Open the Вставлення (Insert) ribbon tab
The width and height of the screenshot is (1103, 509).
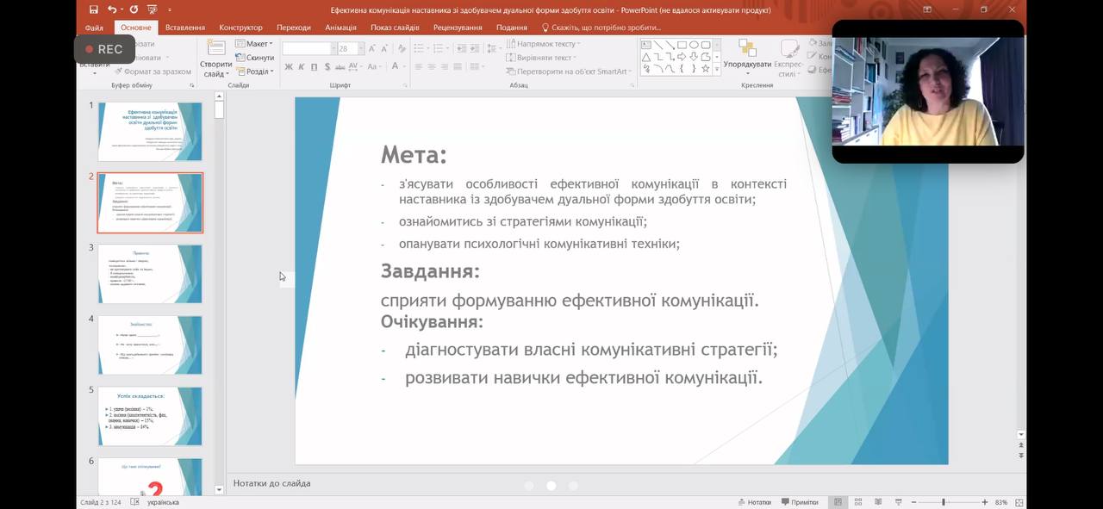point(185,28)
